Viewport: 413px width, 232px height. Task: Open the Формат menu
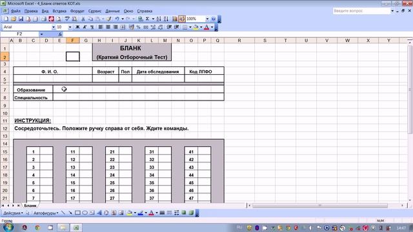[77, 11]
